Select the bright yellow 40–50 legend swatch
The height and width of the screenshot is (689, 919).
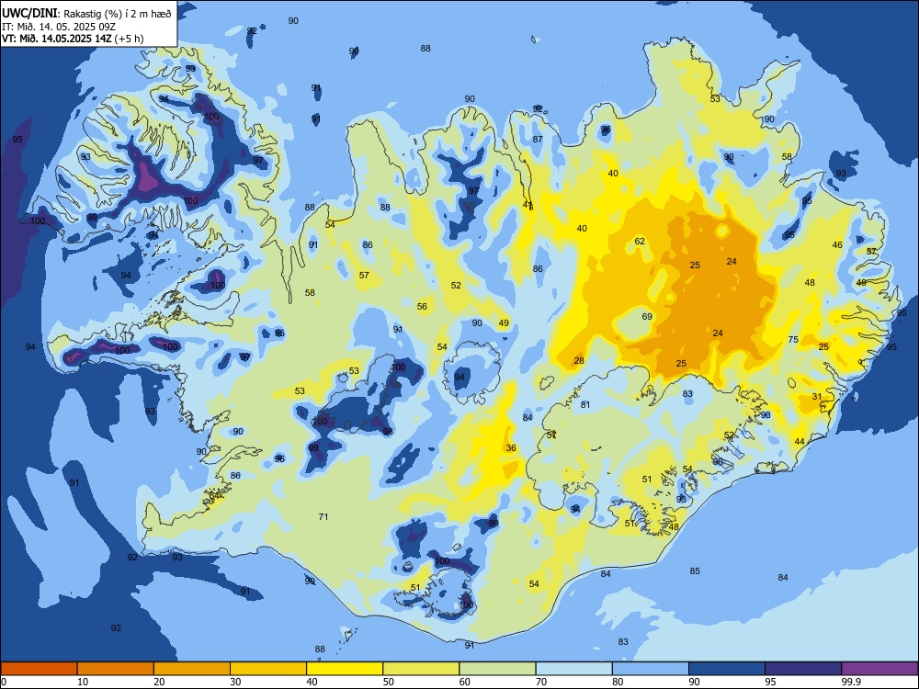pos(345,669)
